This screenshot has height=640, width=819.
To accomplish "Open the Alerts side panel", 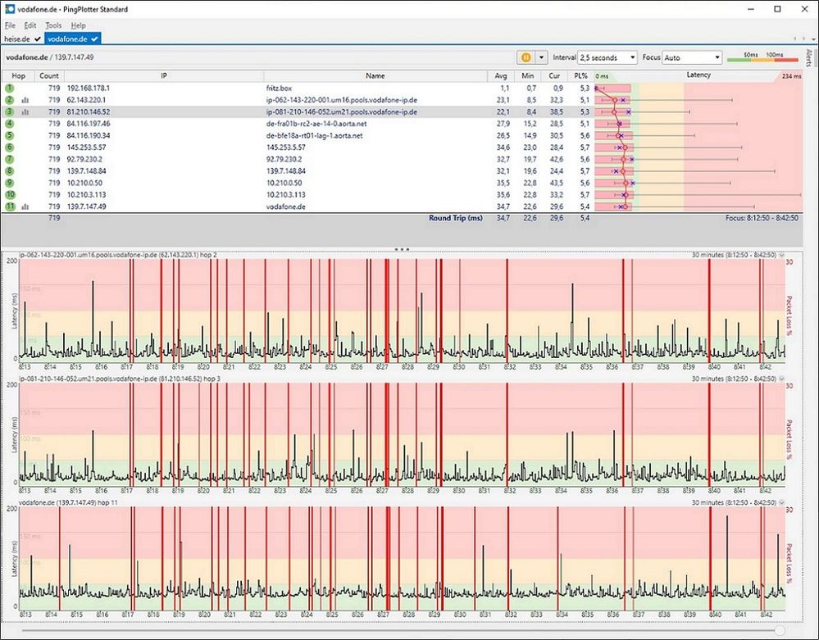I will tap(810, 58).
